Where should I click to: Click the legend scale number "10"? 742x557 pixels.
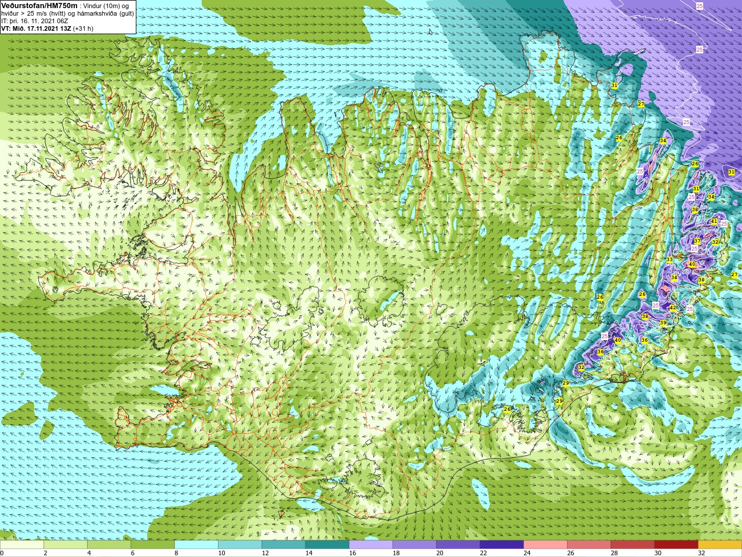point(221,553)
